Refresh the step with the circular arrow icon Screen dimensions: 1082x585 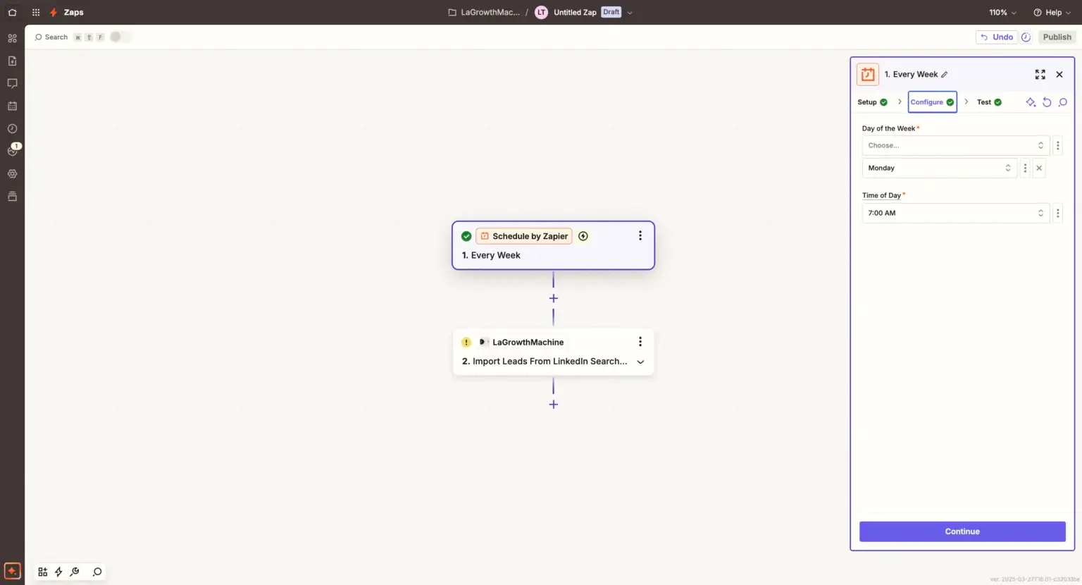tap(1047, 102)
